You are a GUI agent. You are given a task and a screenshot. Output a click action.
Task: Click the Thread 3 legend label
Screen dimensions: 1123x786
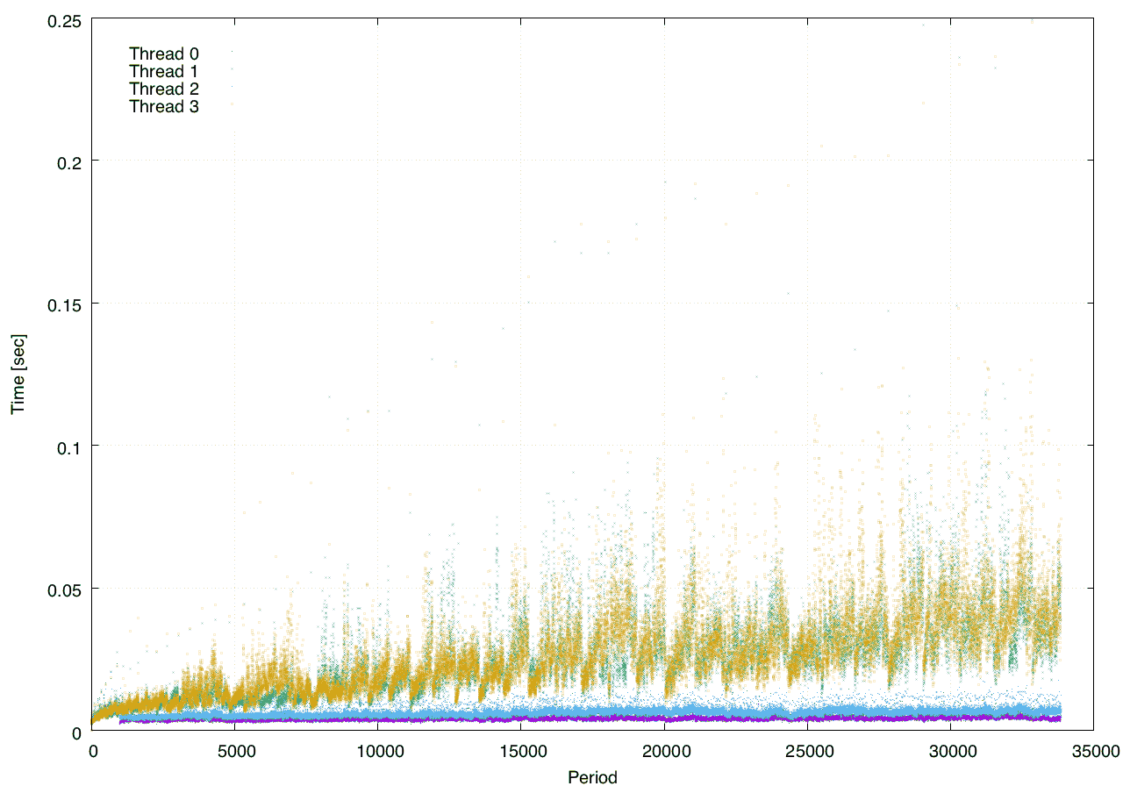[164, 107]
